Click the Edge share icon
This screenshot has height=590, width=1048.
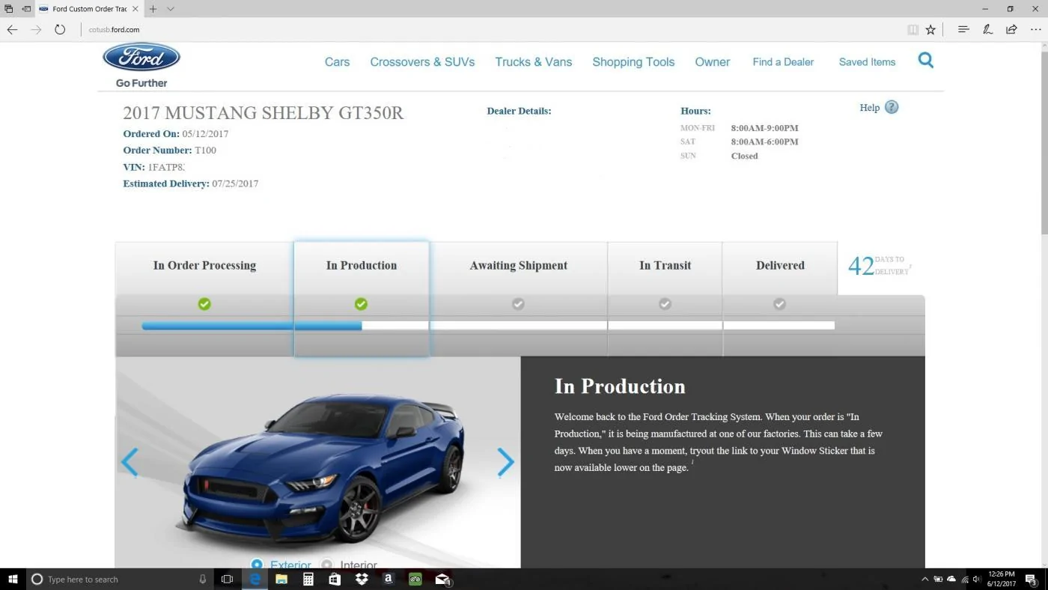coord(1011,29)
